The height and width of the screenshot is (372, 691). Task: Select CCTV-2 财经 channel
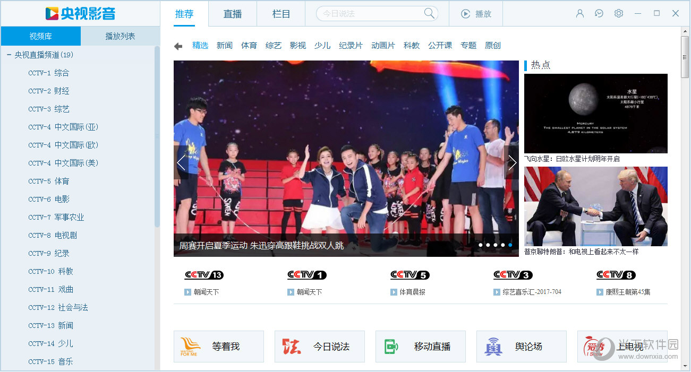pos(49,91)
